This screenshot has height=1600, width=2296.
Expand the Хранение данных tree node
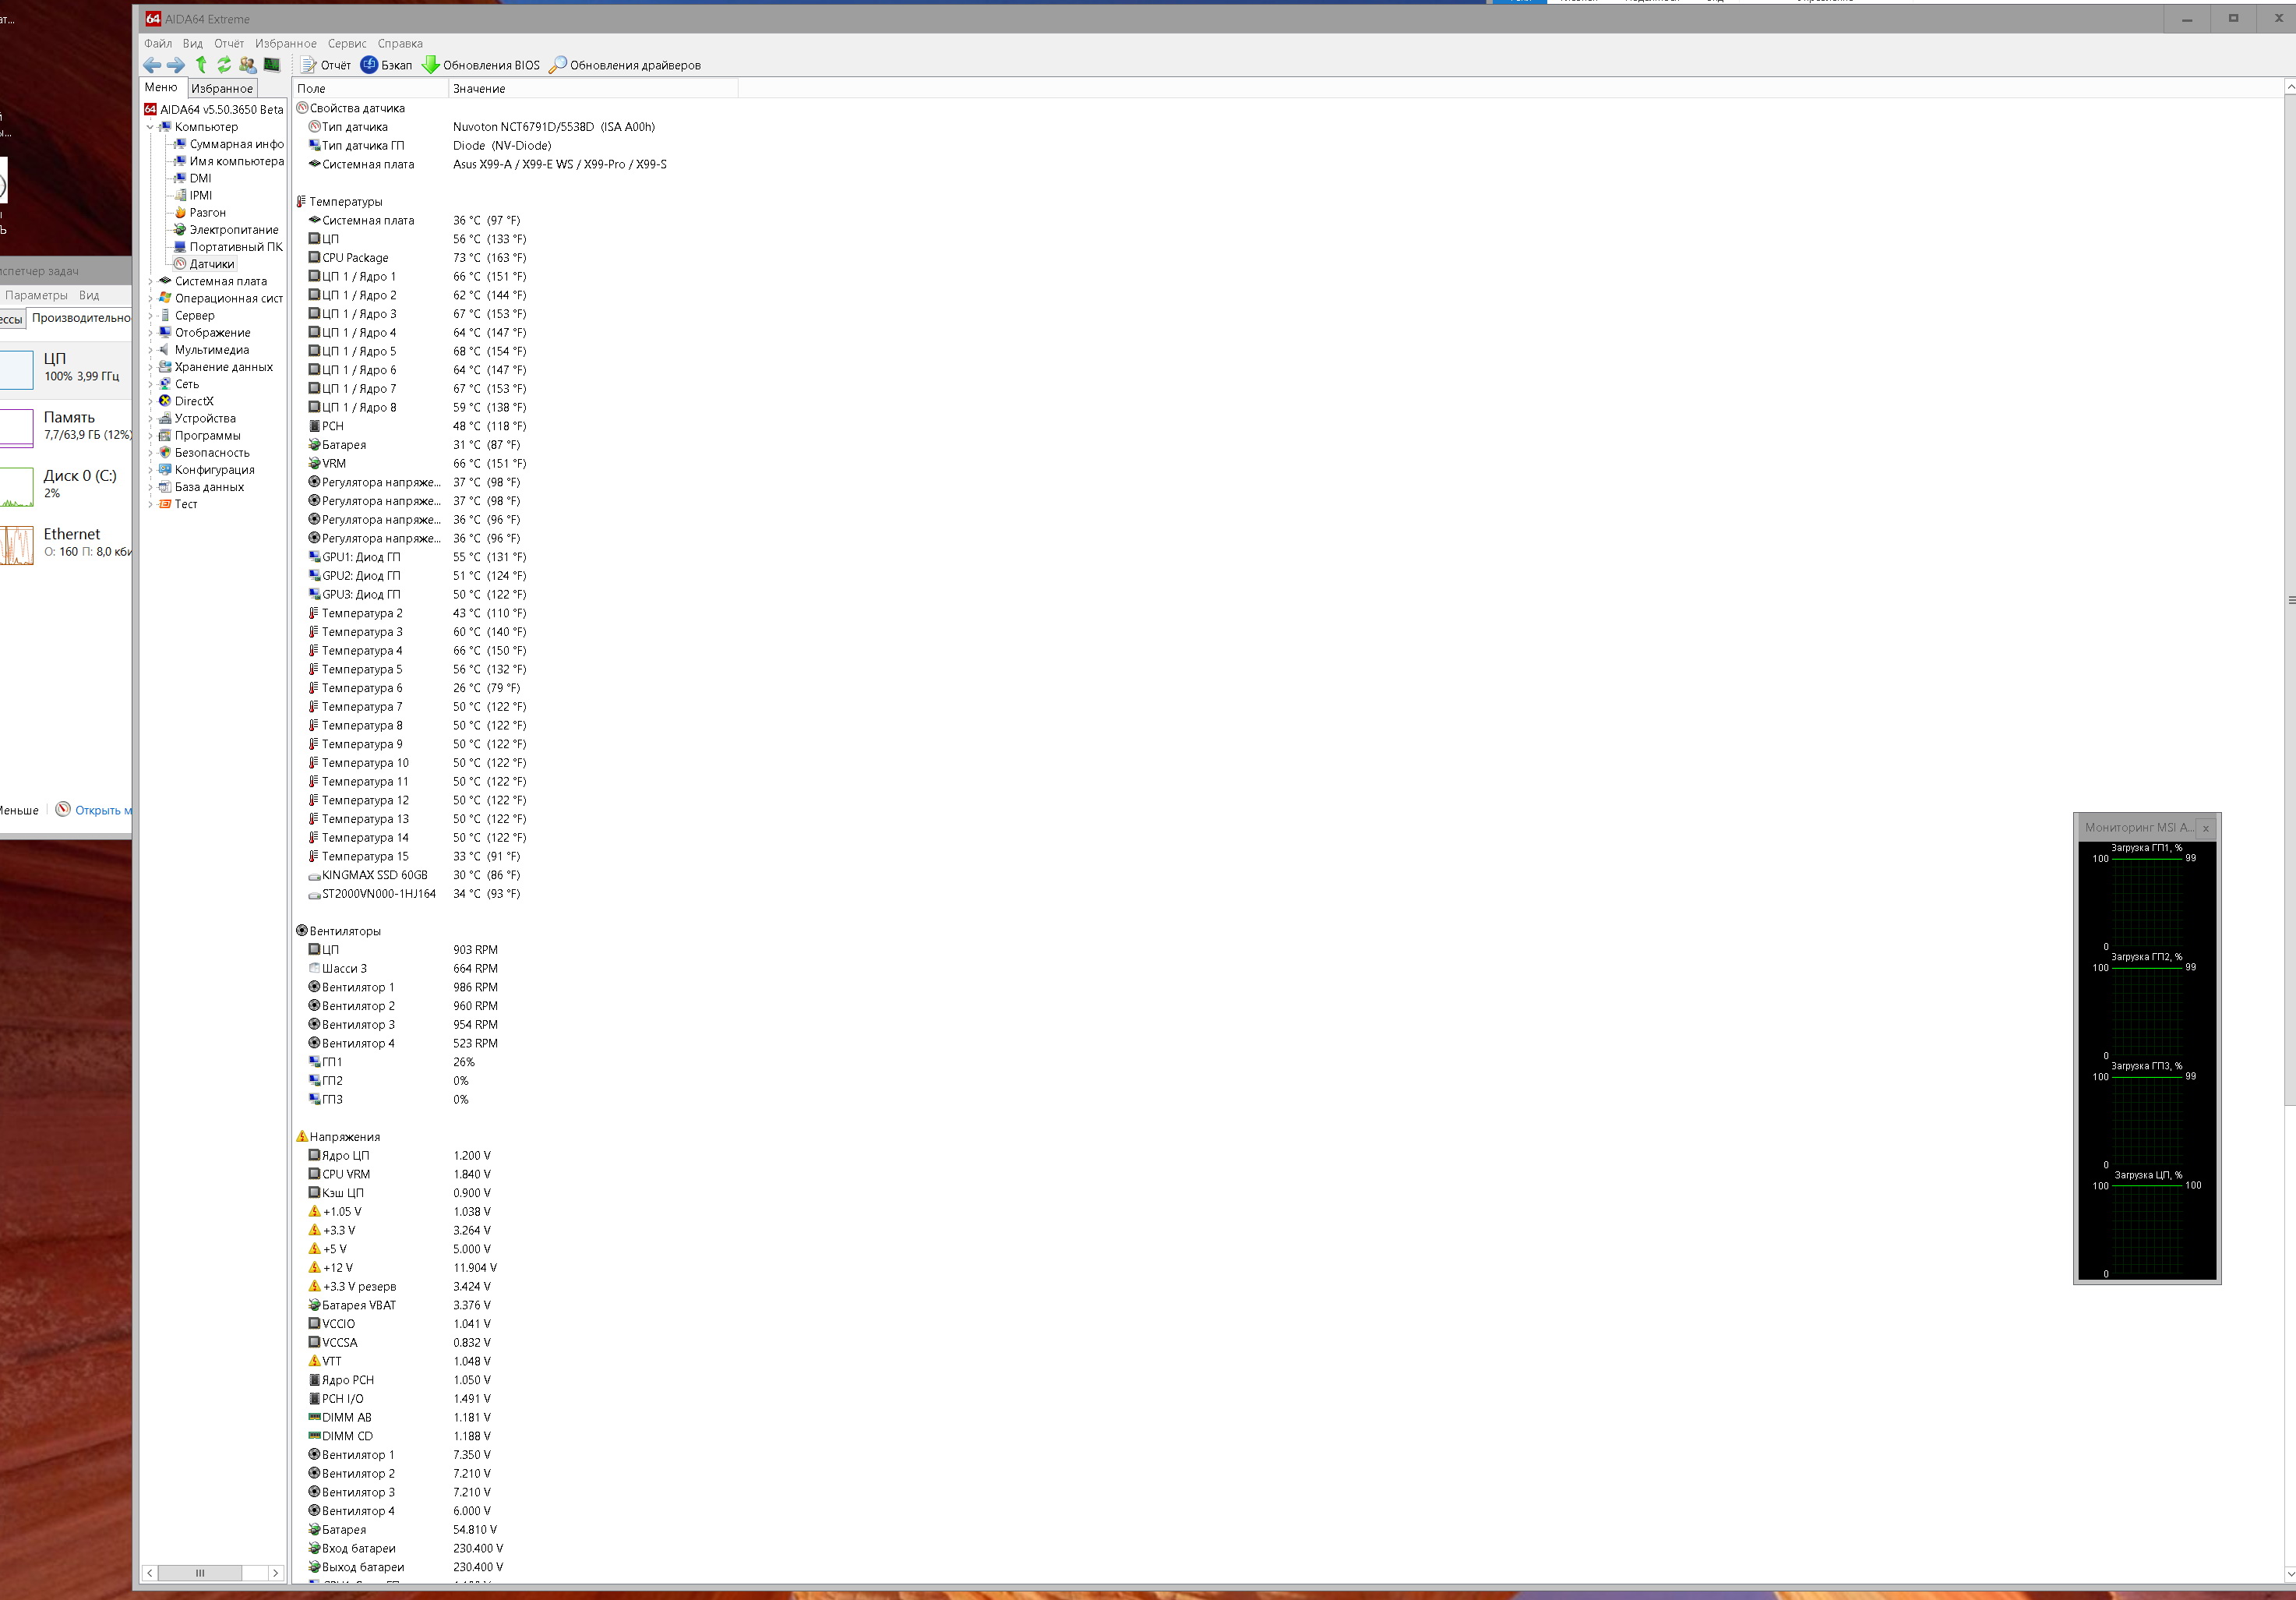(150, 367)
